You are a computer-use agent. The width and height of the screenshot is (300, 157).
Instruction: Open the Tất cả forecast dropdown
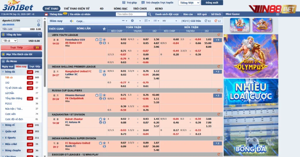(10, 41)
